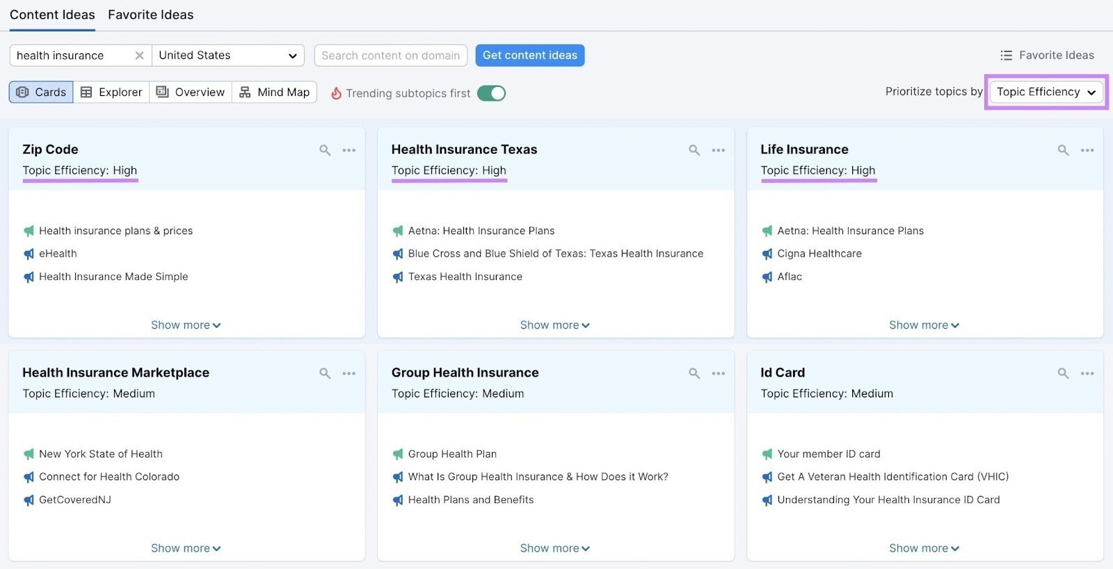The width and height of the screenshot is (1113, 569).
Task: Select the Cards view
Action: [x=41, y=92]
